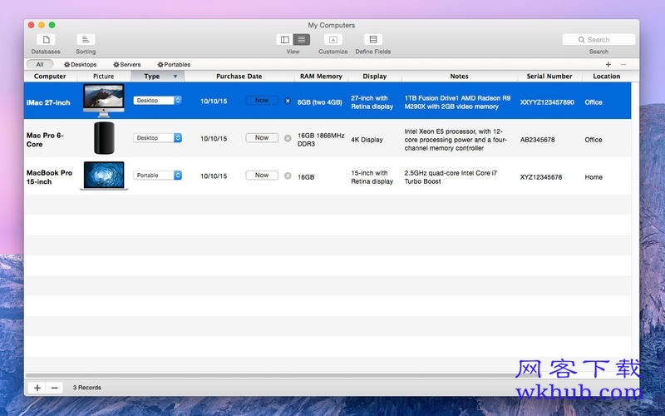Select the Servers smart filter

(127, 65)
